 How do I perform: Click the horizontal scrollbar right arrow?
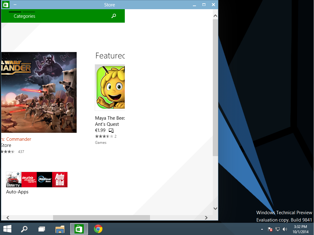coord(206,218)
